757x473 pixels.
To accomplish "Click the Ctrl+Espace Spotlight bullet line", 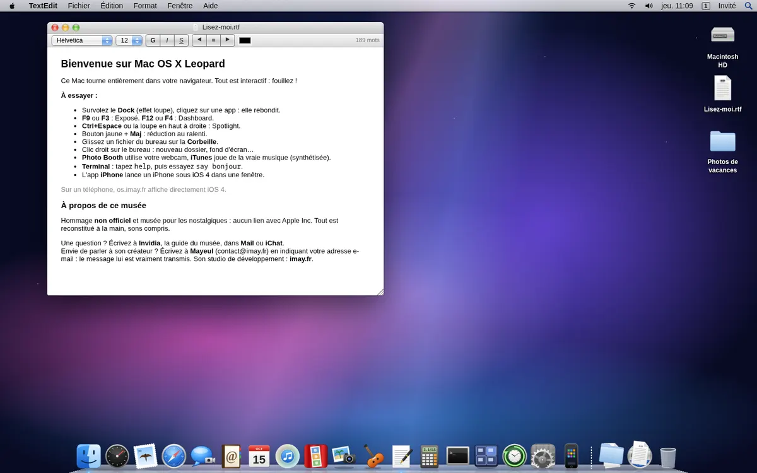I will pos(161,126).
